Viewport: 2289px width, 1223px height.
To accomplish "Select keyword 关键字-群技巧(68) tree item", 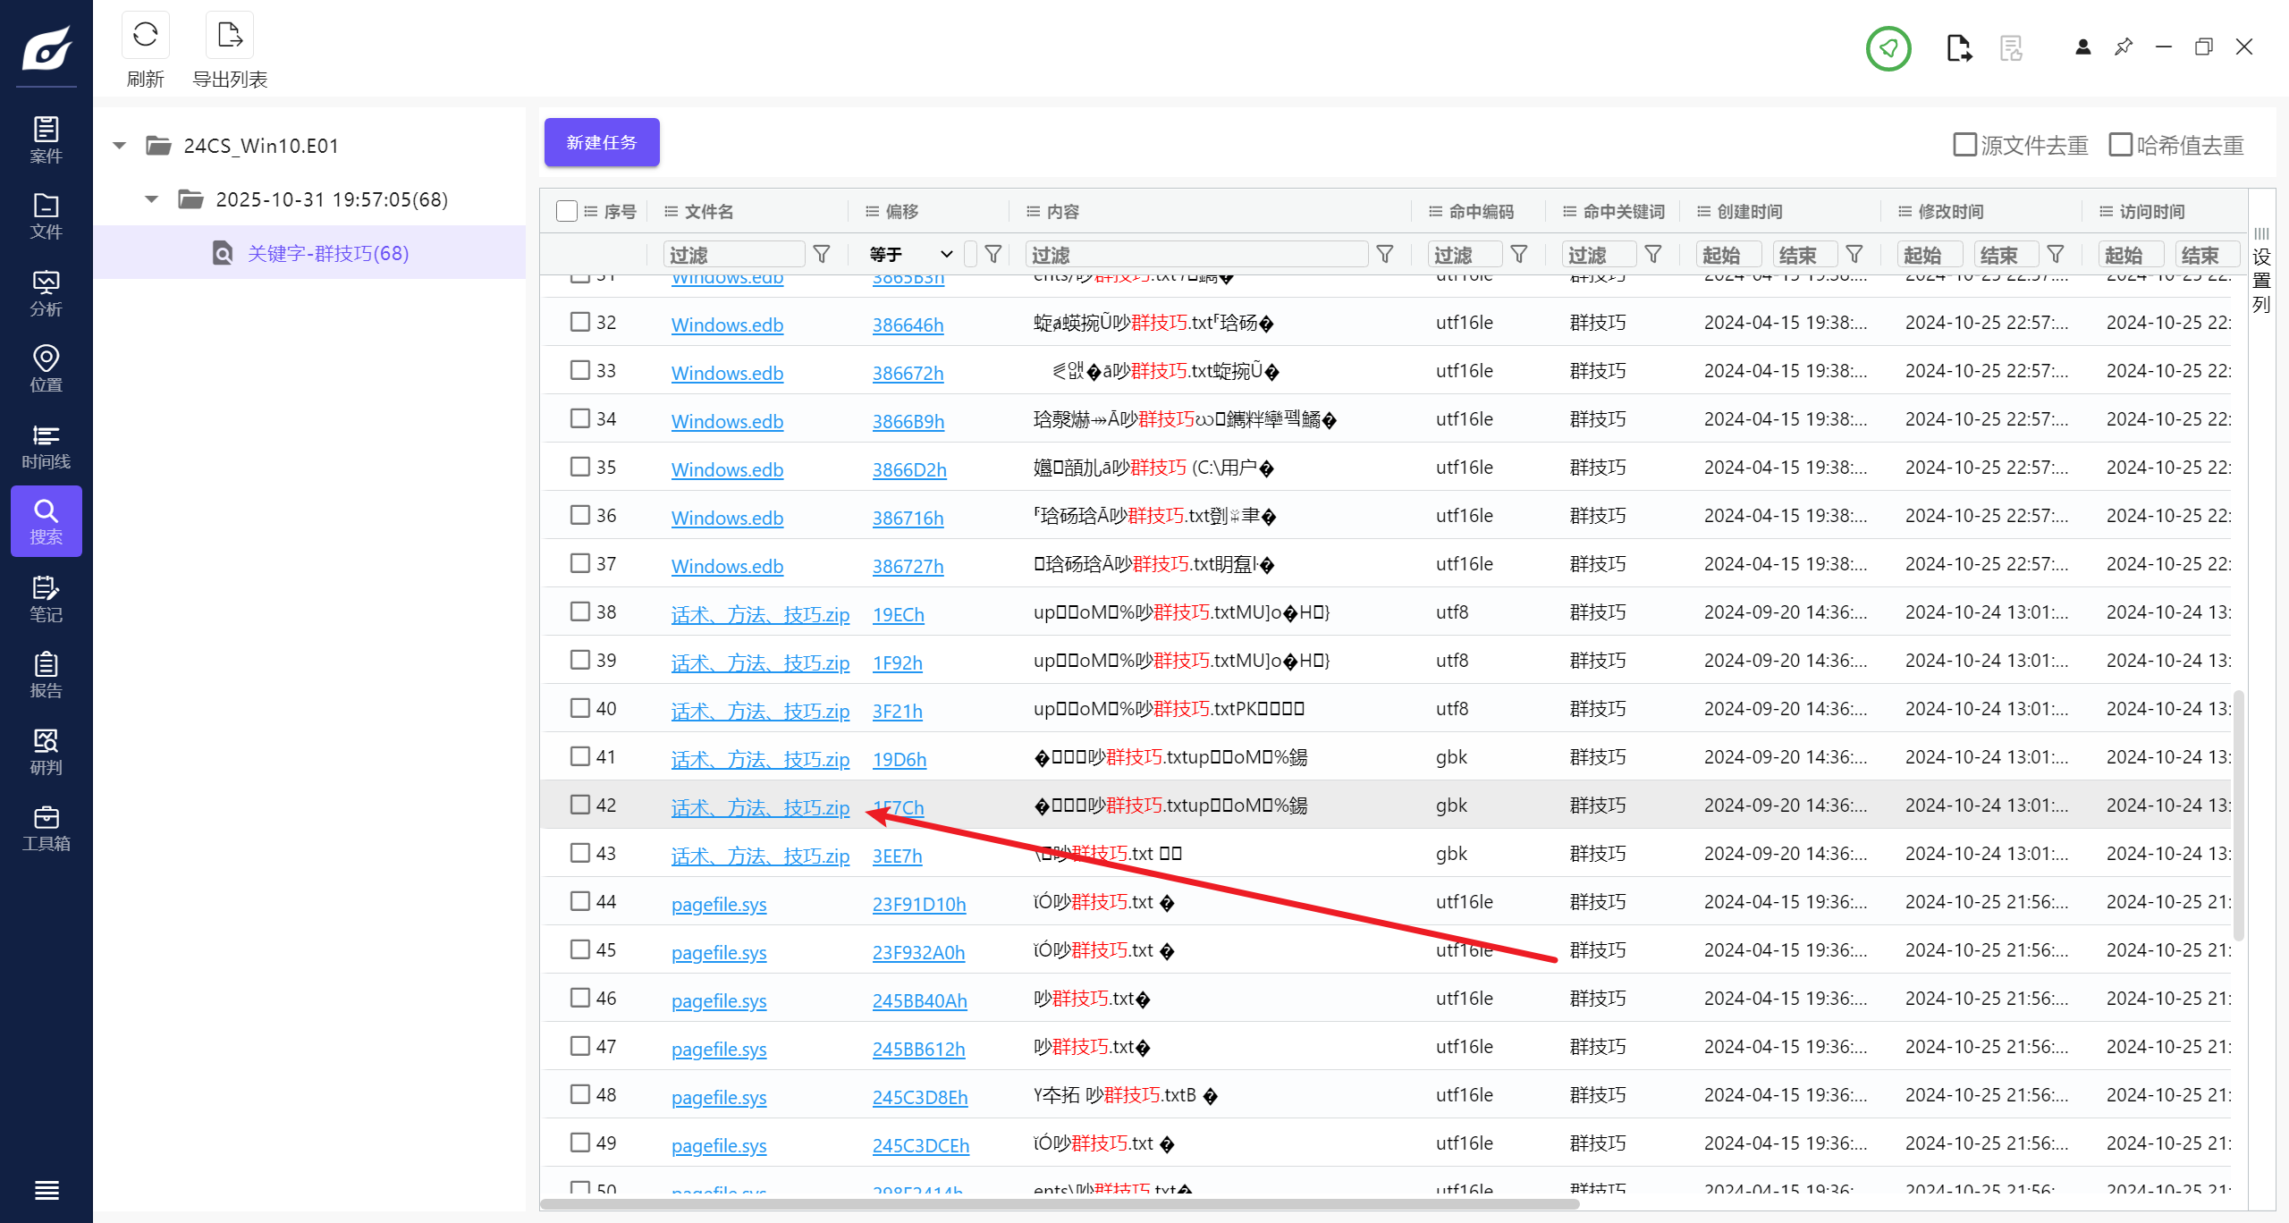I will tap(327, 253).
